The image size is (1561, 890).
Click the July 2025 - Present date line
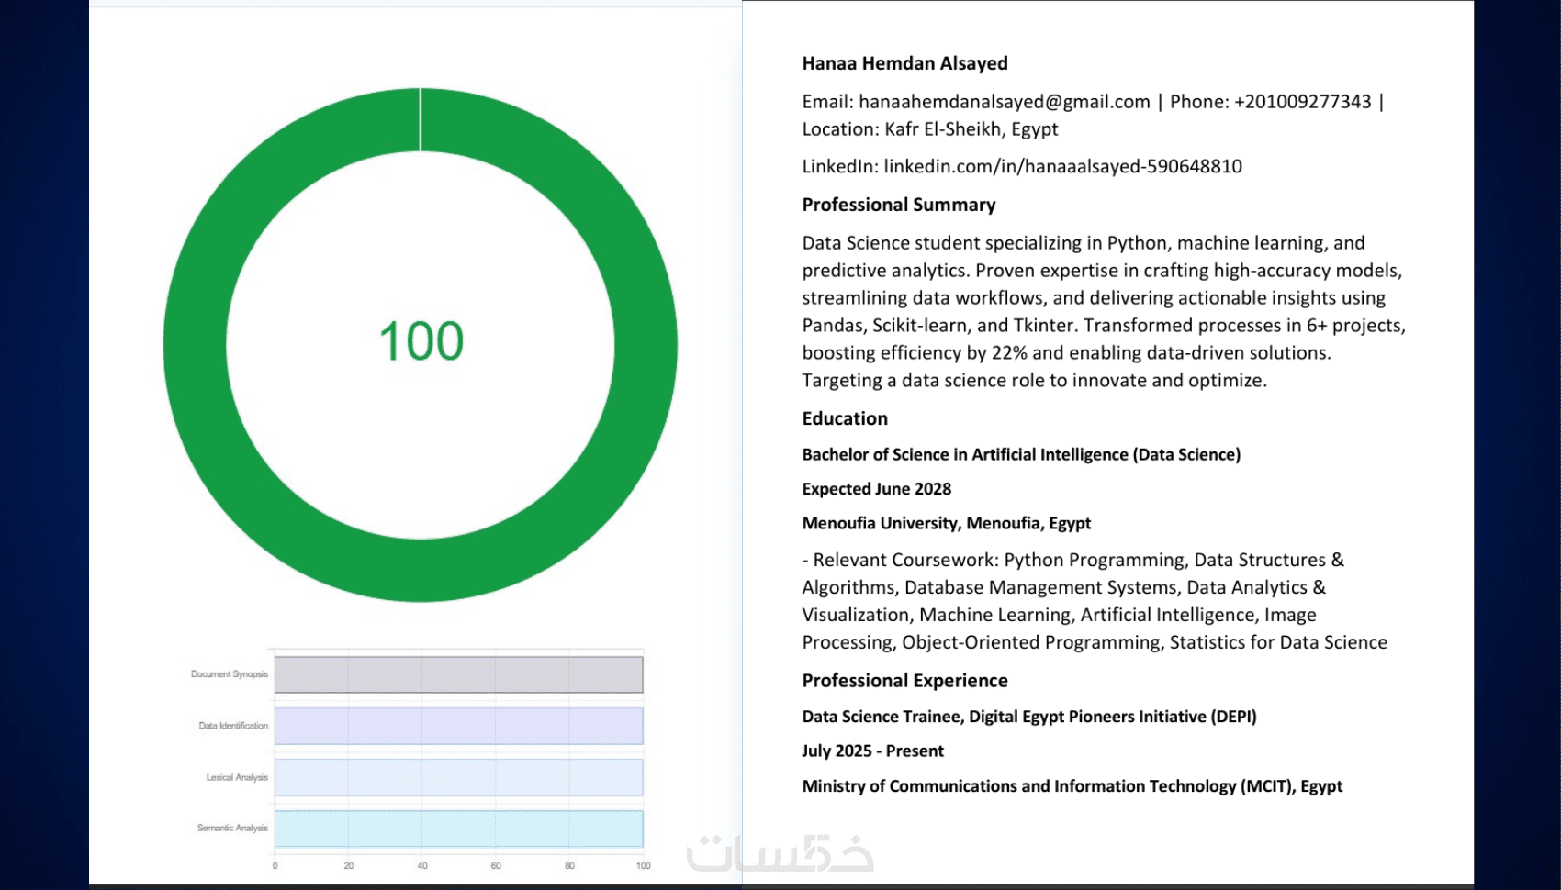point(872,751)
